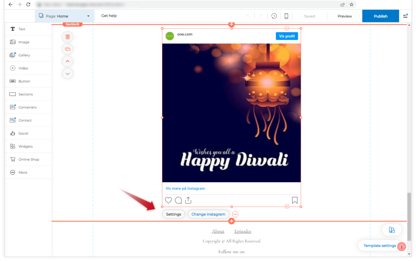
Task: Click the duplicate section icon
Action: pyautogui.click(x=67, y=49)
